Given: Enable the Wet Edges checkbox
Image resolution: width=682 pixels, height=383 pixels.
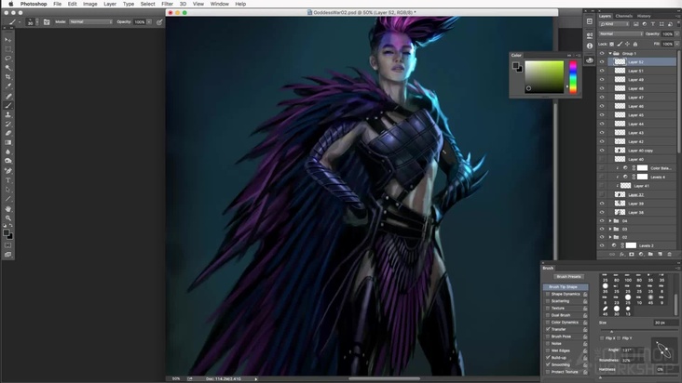Looking at the screenshot, I should (x=548, y=350).
